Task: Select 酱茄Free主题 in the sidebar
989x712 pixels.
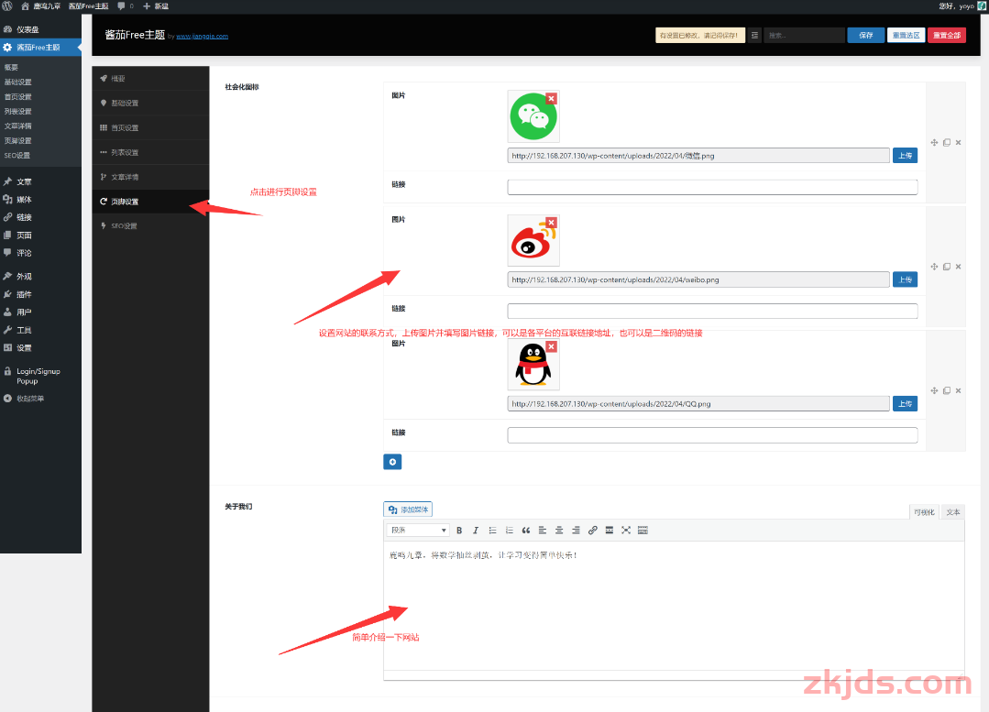Action: coord(40,48)
